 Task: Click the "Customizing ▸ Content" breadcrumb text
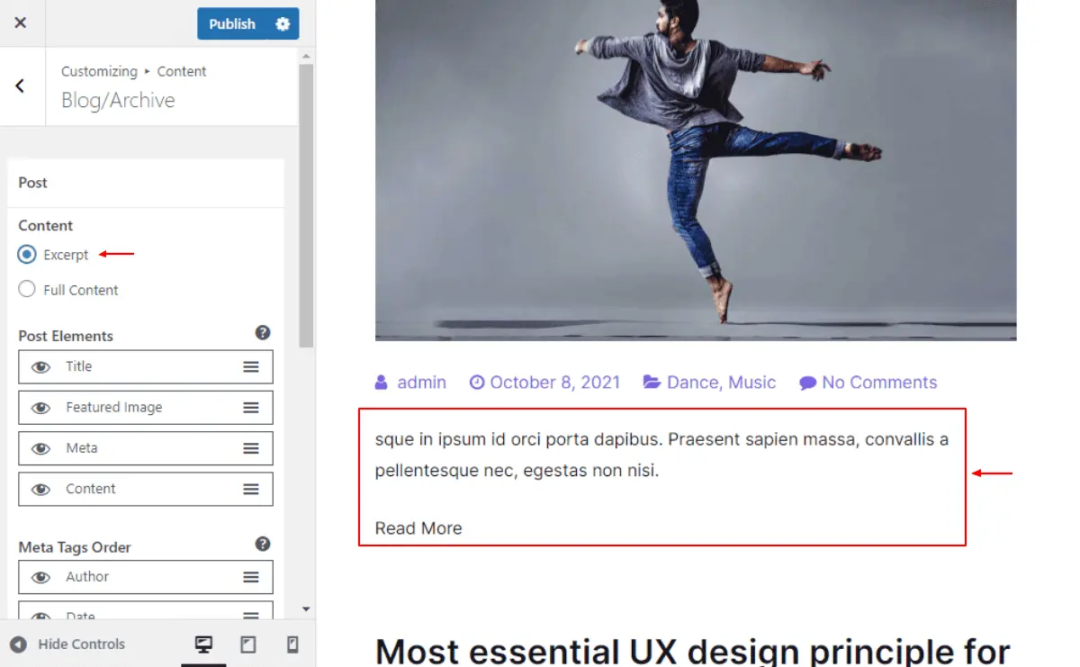click(x=134, y=71)
